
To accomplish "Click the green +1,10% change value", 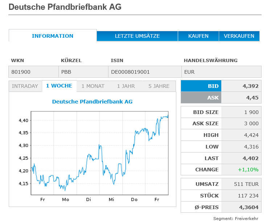I will point(248,170).
